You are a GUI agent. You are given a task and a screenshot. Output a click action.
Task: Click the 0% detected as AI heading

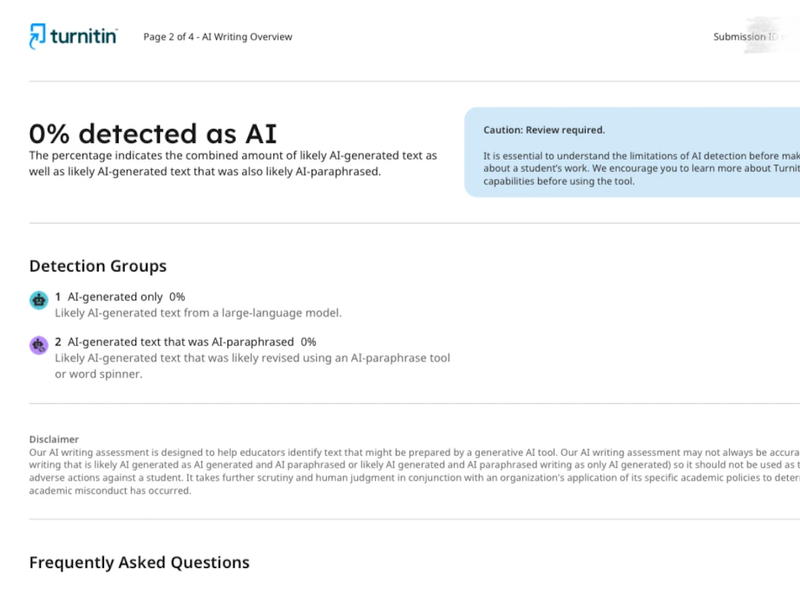pos(153,134)
